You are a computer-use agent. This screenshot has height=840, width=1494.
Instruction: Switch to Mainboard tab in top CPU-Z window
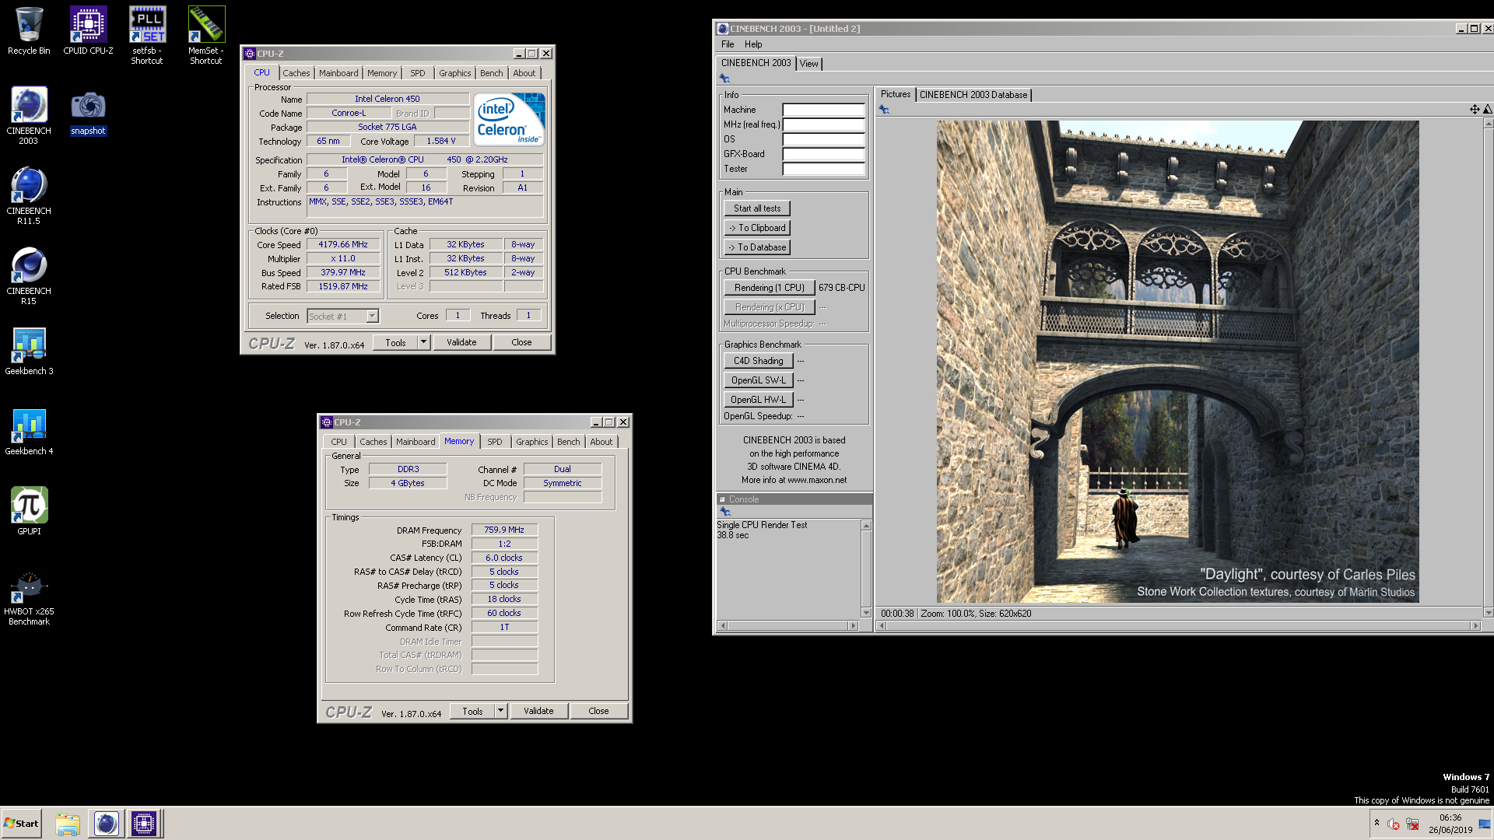pyautogui.click(x=338, y=73)
